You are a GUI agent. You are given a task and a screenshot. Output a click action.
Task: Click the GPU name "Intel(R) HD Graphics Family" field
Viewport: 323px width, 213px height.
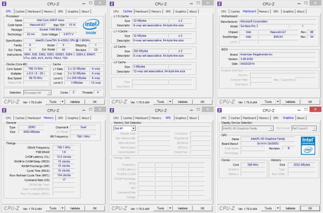click(268, 139)
